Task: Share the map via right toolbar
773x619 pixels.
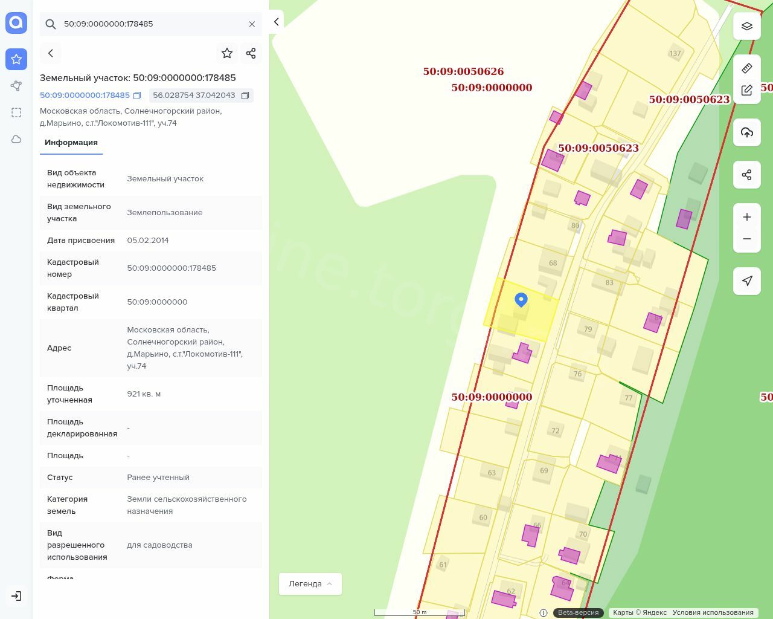Action: point(747,175)
